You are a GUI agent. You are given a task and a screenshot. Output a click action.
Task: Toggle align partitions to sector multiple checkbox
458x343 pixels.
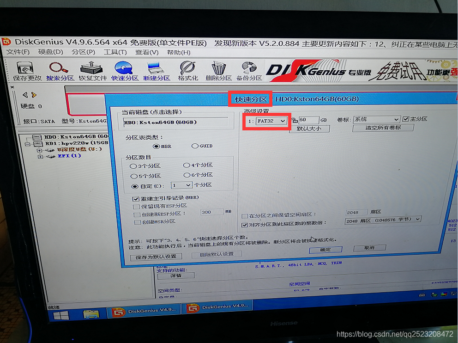pos(245,225)
